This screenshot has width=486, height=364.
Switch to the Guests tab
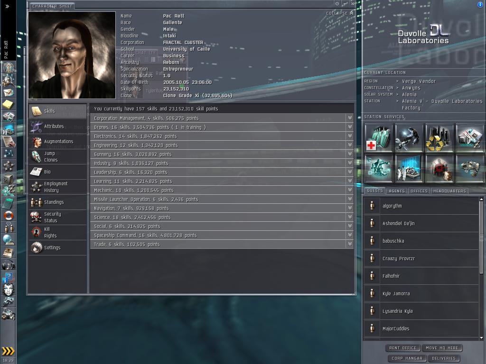click(375, 191)
